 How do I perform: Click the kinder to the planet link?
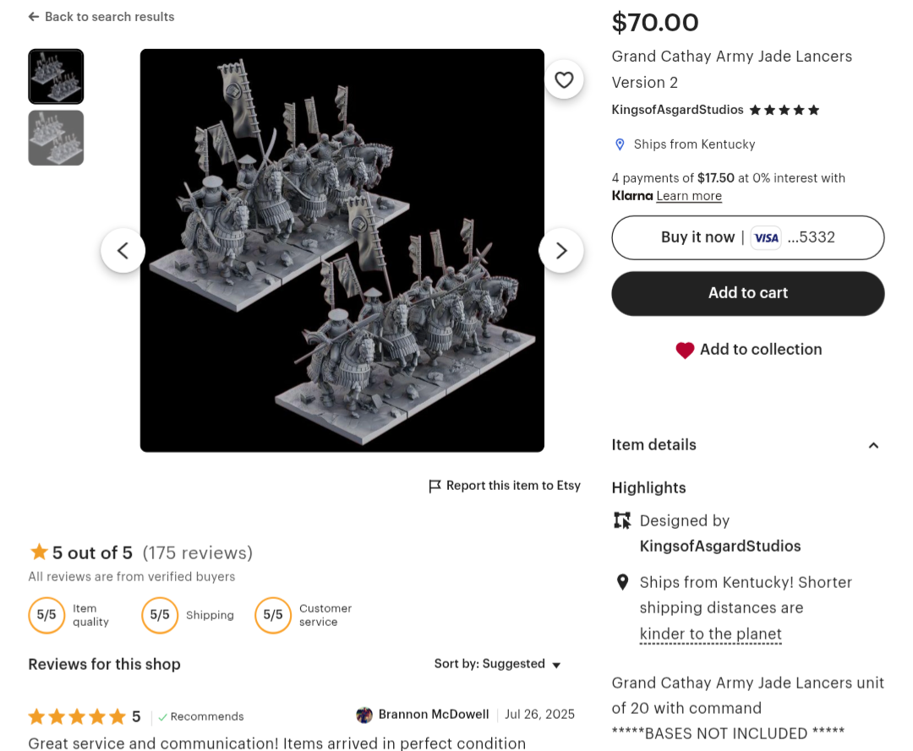[710, 634]
